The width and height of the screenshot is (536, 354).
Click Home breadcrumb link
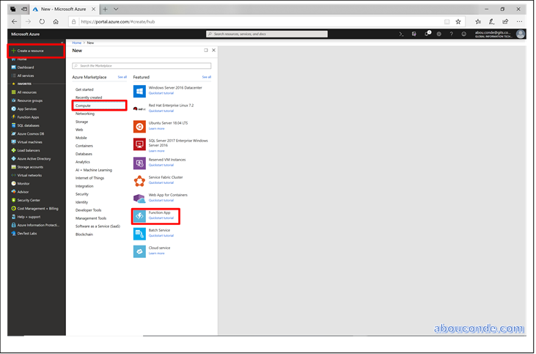tap(76, 43)
